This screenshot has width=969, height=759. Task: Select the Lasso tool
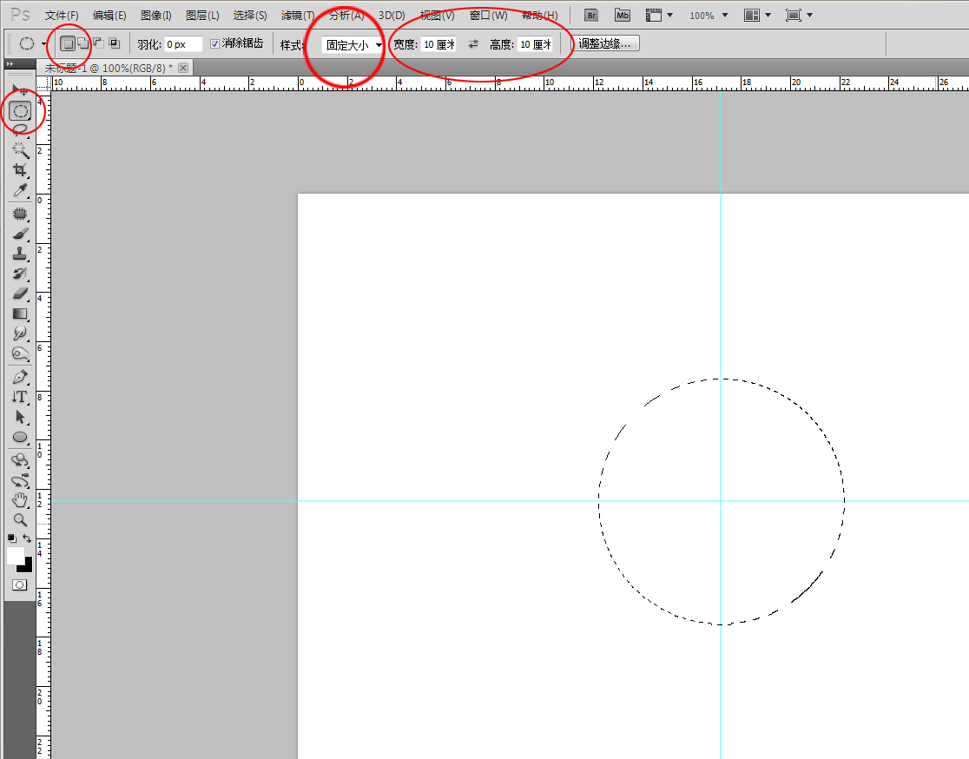20,129
